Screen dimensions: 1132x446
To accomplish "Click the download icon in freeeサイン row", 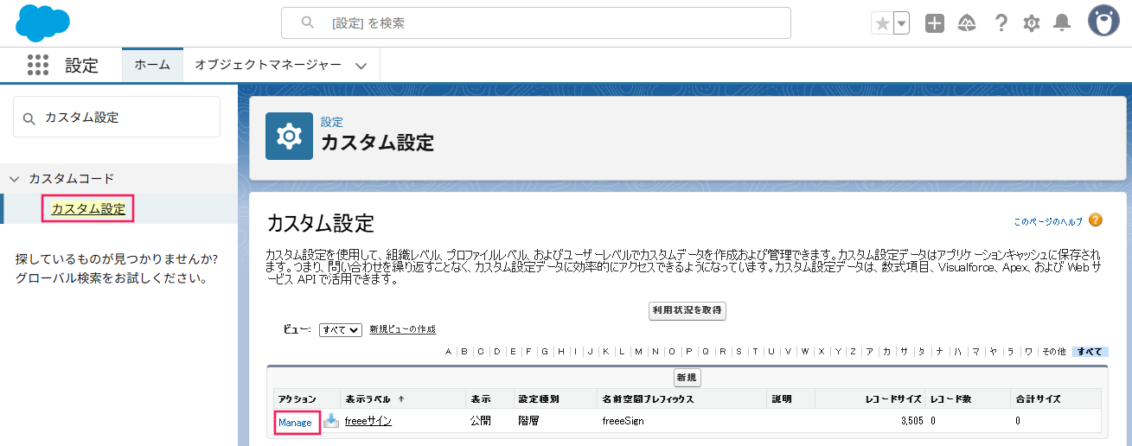I will 331,421.
